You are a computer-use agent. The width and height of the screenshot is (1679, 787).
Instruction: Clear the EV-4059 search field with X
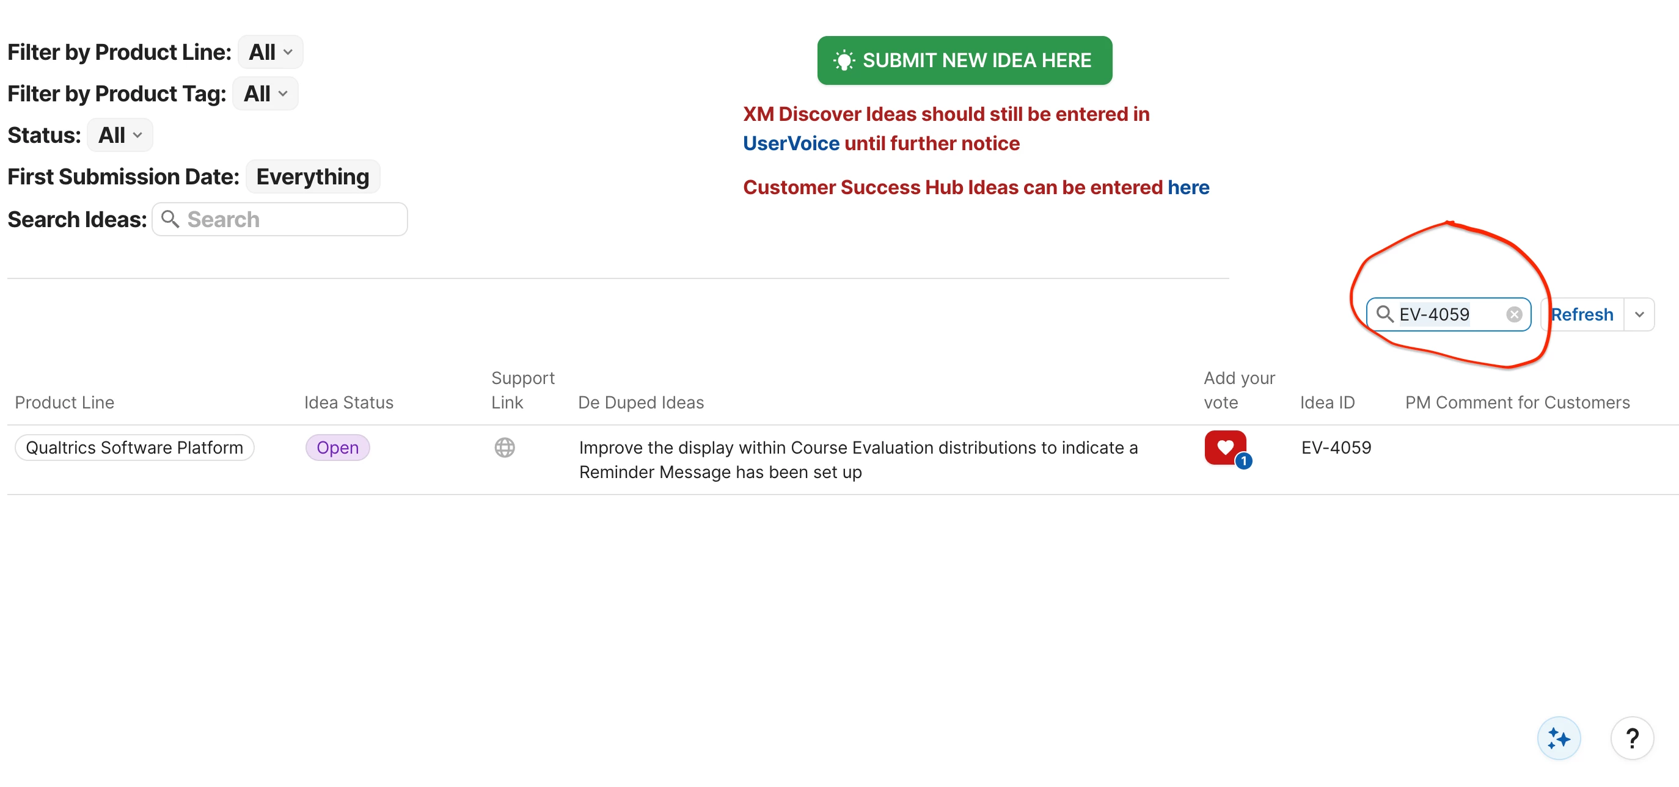(x=1514, y=314)
